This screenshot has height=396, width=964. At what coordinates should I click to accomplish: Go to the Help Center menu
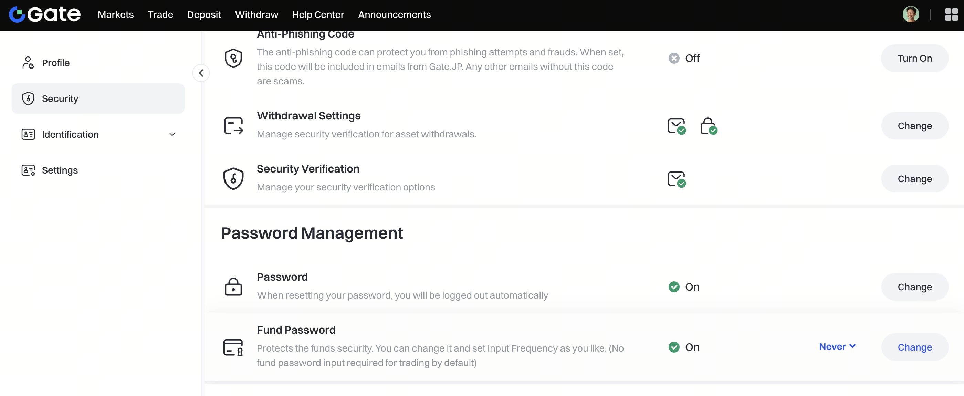pos(318,14)
